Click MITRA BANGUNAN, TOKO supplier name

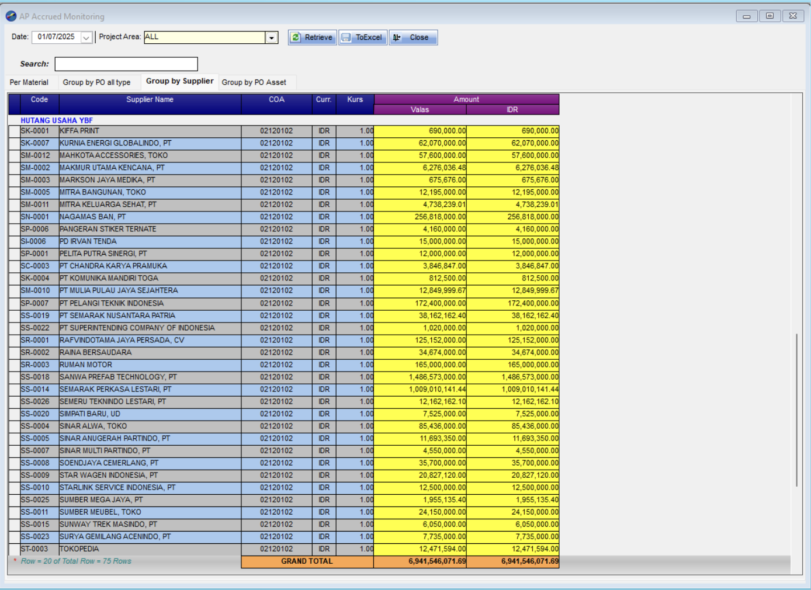[x=103, y=192]
